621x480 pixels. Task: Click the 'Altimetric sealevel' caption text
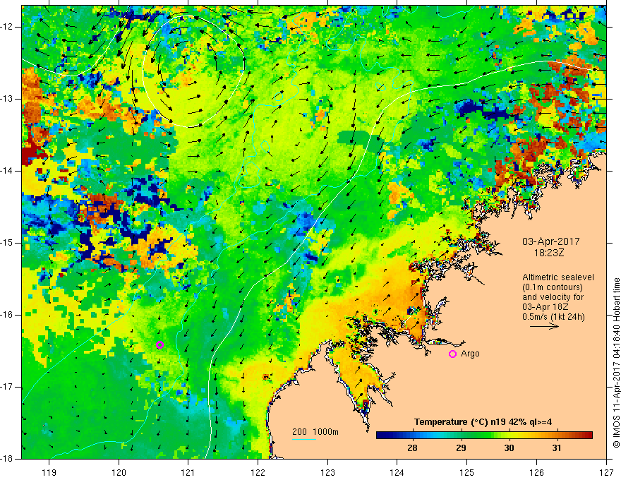[557, 277]
